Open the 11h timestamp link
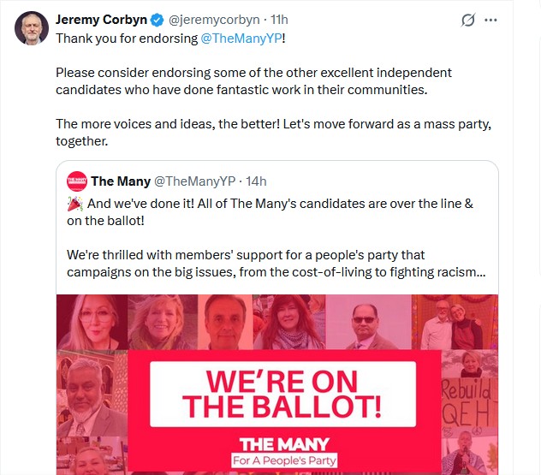541x475 pixels. click(x=279, y=20)
